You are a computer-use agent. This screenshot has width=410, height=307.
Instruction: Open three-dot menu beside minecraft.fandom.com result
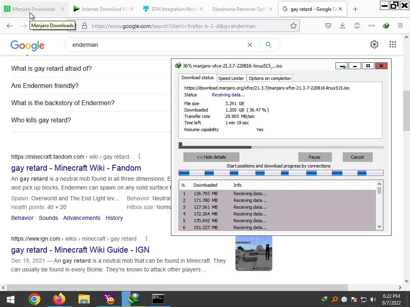click(139, 156)
